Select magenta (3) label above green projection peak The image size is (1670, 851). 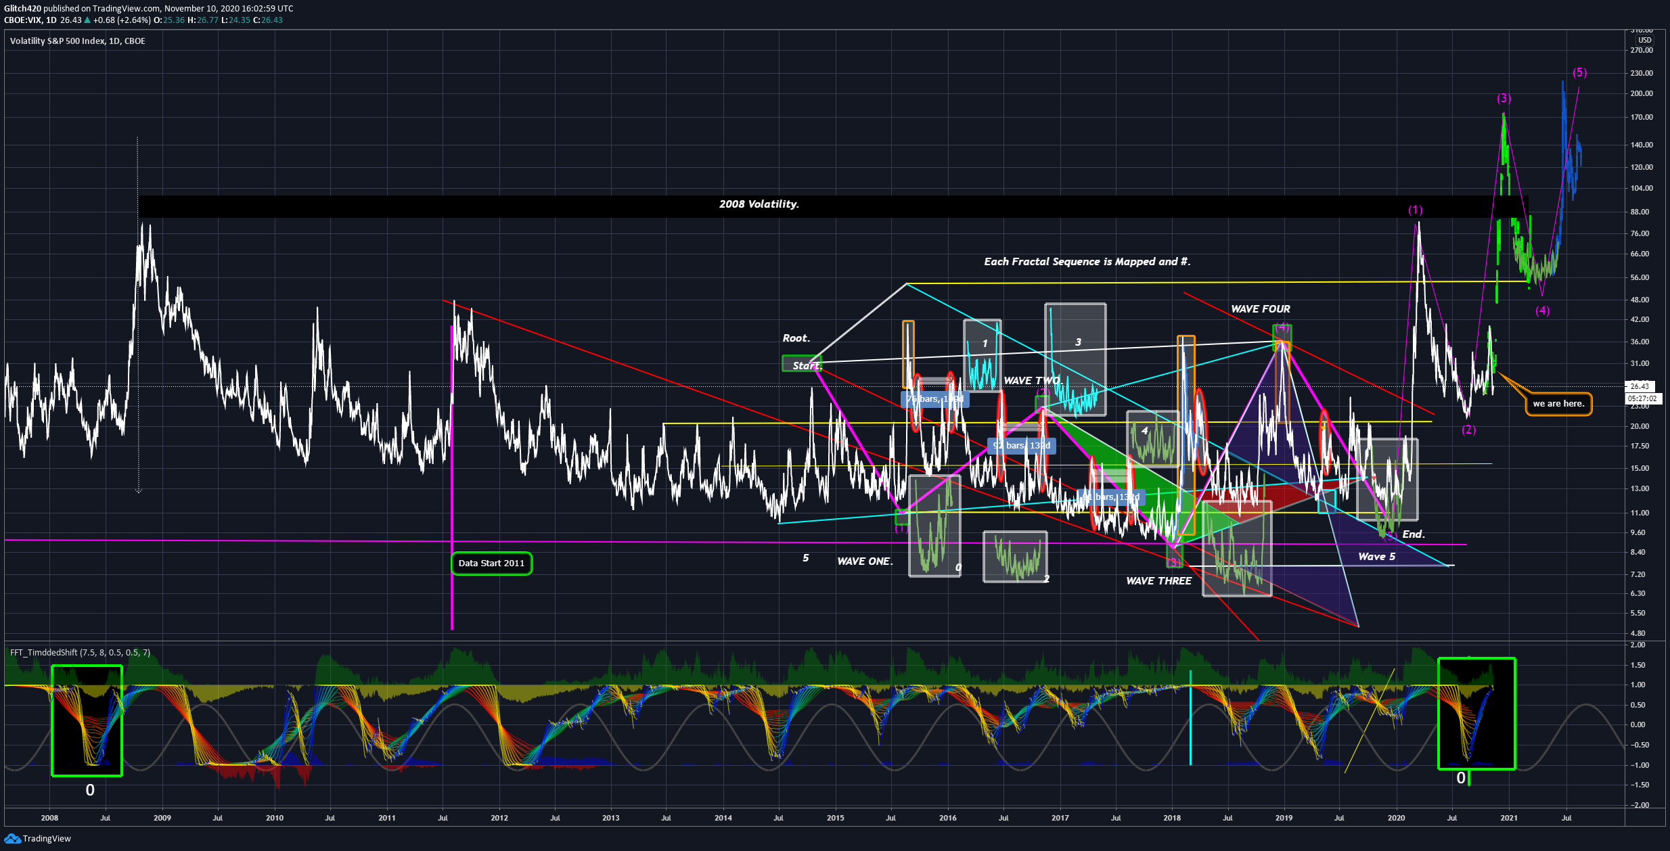pyautogui.click(x=1504, y=98)
